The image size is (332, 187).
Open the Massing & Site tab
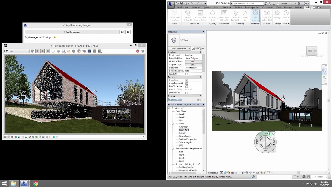coord(252,7)
